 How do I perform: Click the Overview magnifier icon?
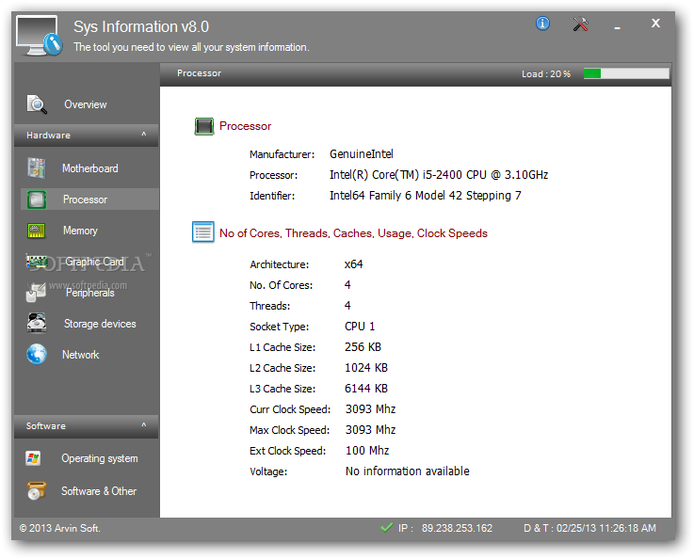37,104
